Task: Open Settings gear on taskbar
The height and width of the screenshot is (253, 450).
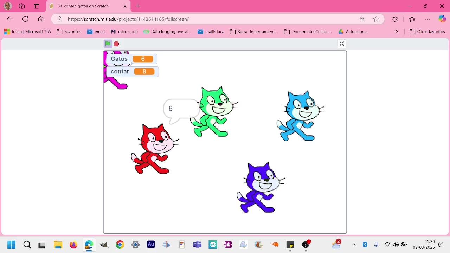Action: coord(135,245)
